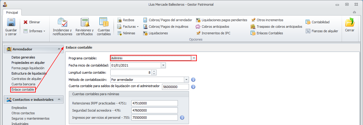Viewport: 363px width, 125px height.
Task: Click info icon beside Método de contabilización
Action: [194, 80]
